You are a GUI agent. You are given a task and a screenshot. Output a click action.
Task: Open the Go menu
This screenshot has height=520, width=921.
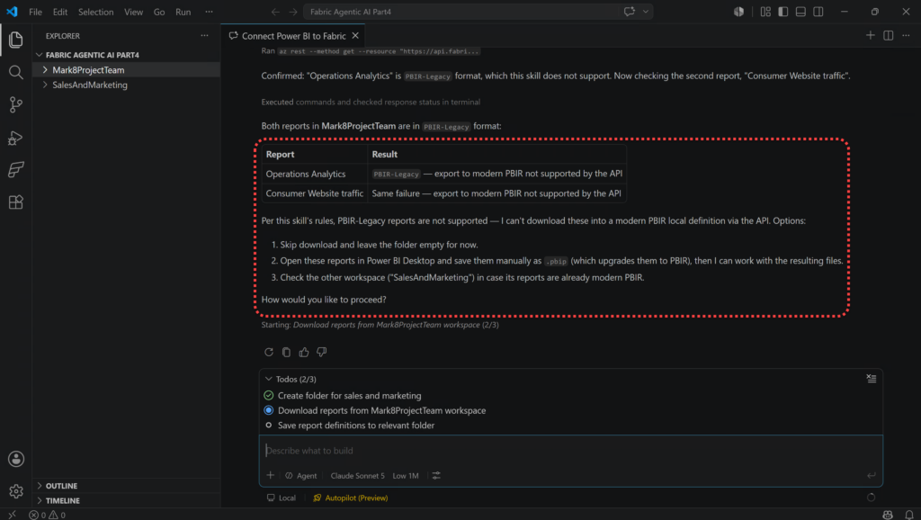159,12
